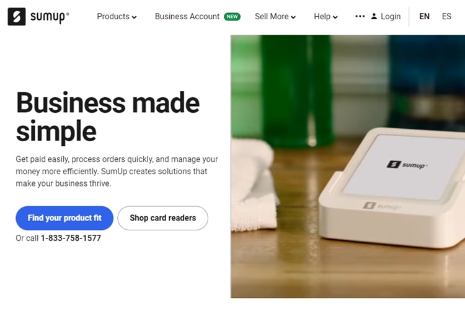Screen dimensions: 465x319
Task: Expand the Sell More dropdown chevron
Action: (x=293, y=17)
